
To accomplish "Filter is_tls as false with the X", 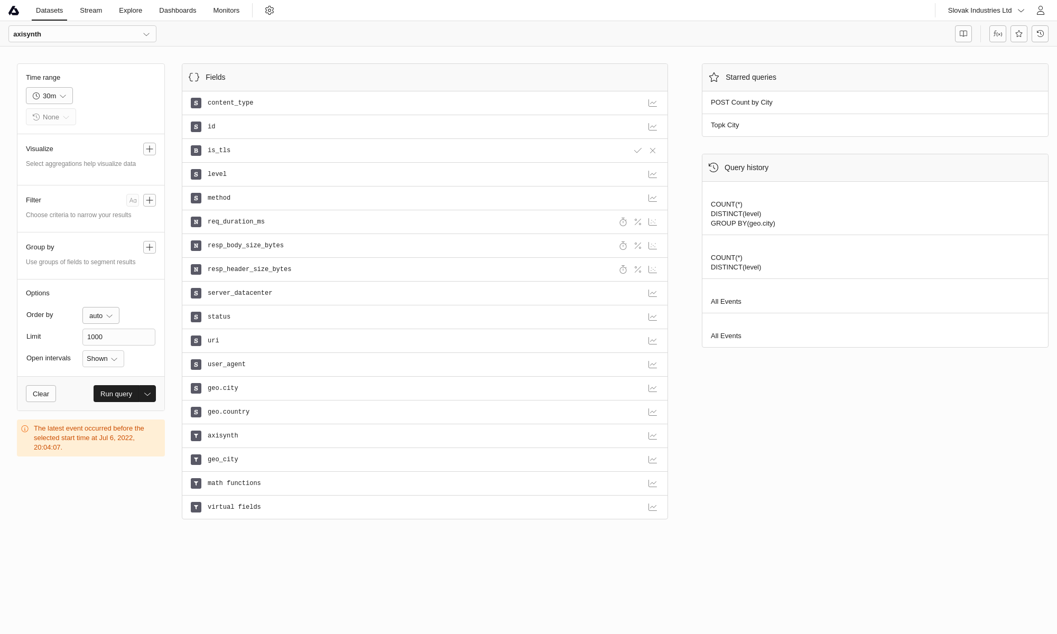I will pos(653,151).
